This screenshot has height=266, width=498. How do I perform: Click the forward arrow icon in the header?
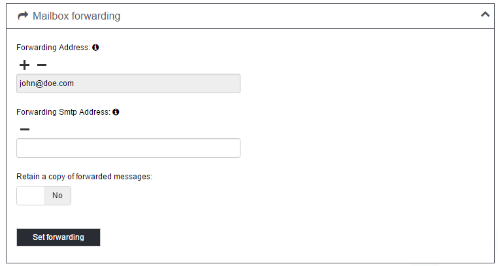click(23, 16)
